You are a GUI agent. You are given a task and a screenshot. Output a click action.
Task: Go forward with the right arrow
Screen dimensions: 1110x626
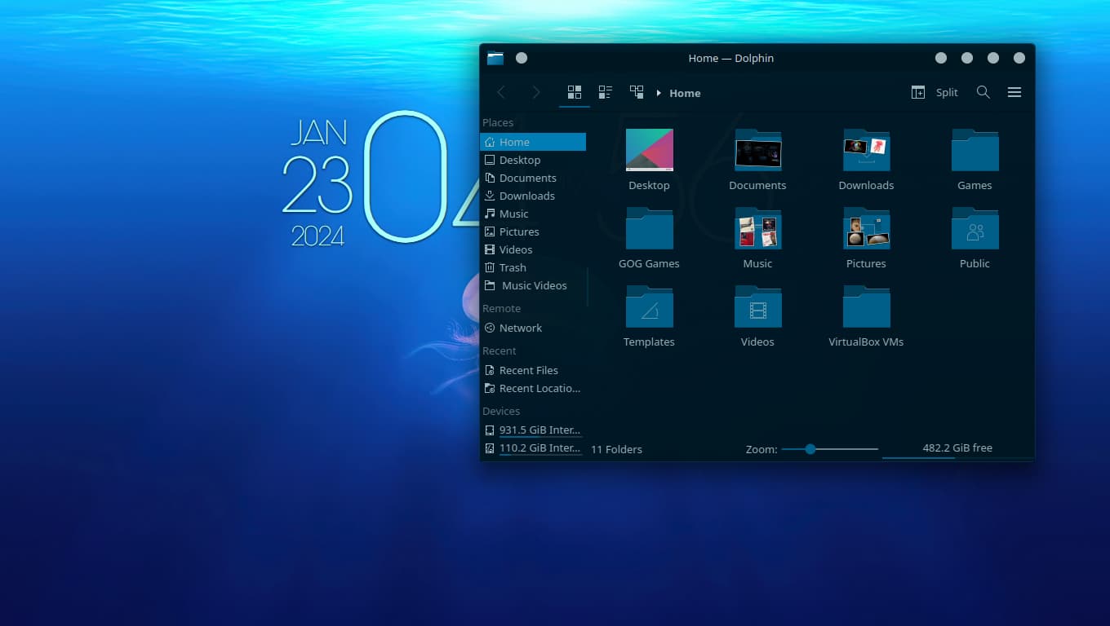click(535, 93)
